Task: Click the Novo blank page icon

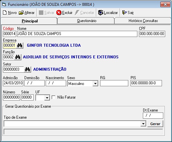Action: [5, 13]
